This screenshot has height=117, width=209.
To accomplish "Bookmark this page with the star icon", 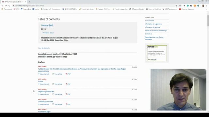I will 180,6.
